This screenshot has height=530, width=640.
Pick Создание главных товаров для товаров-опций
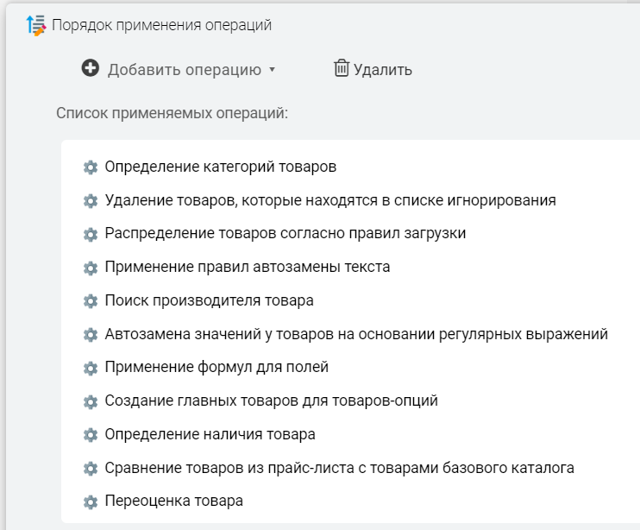271,401
